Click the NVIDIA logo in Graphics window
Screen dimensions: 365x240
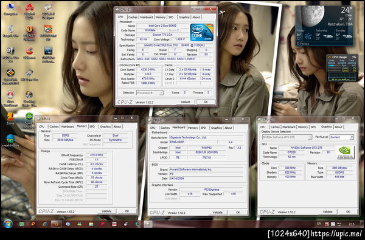pos(346,153)
